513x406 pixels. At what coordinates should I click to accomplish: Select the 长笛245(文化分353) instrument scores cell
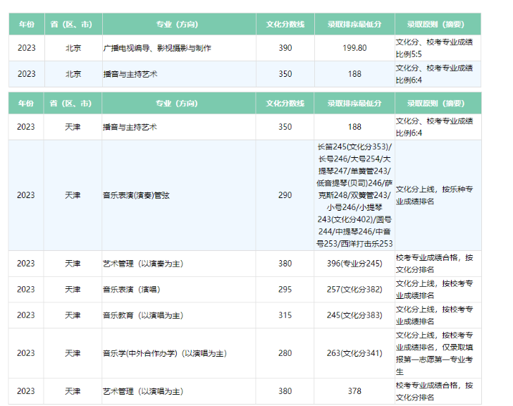pyautogui.click(x=354, y=195)
